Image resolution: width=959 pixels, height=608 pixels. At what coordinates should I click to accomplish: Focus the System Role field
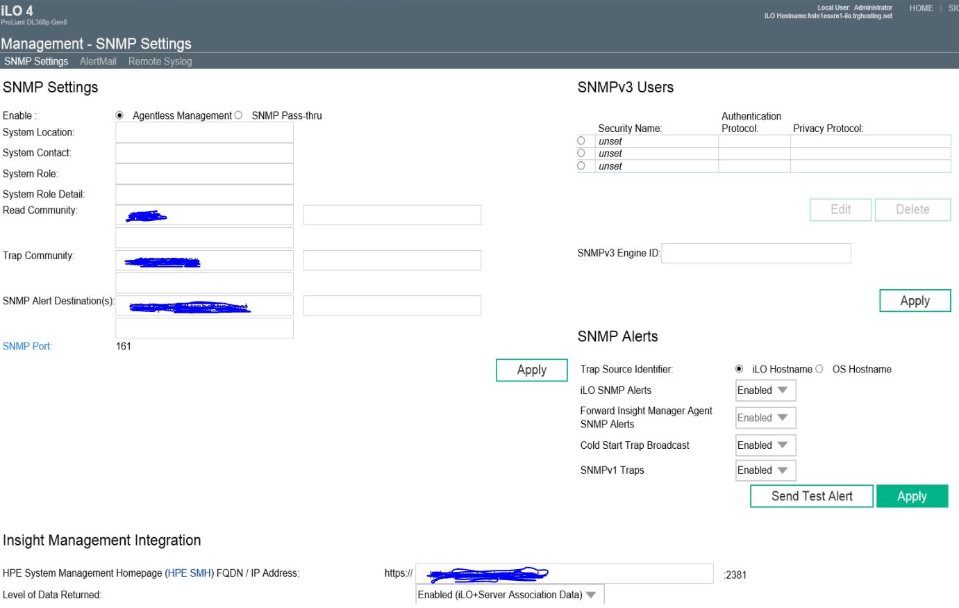pos(205,174)
